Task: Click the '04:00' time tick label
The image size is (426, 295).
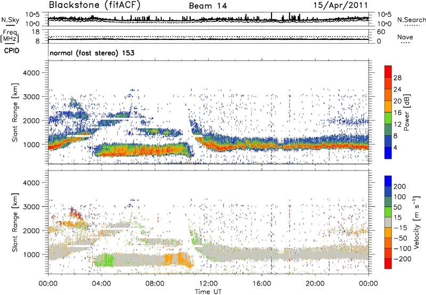Action: pos(101,284)
